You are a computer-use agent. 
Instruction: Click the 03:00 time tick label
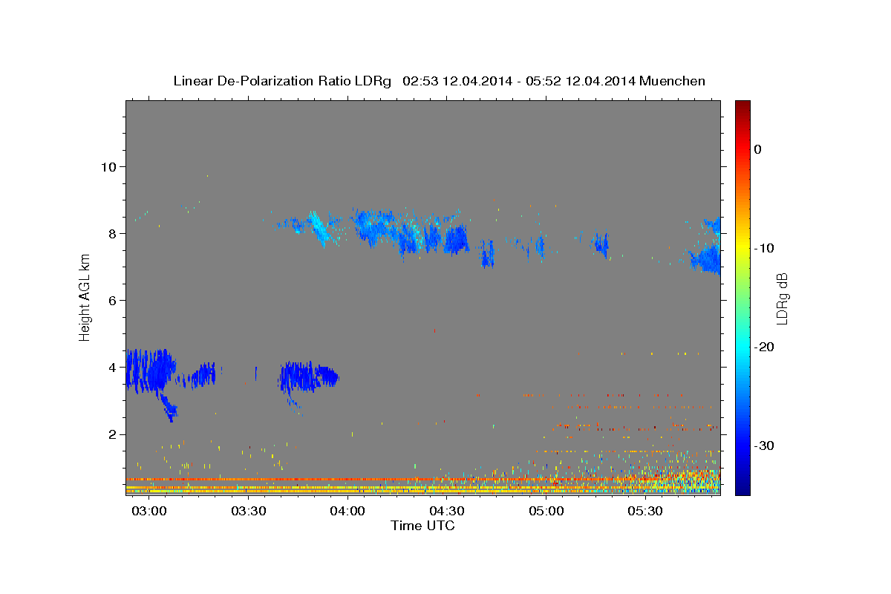pos(149,512)
